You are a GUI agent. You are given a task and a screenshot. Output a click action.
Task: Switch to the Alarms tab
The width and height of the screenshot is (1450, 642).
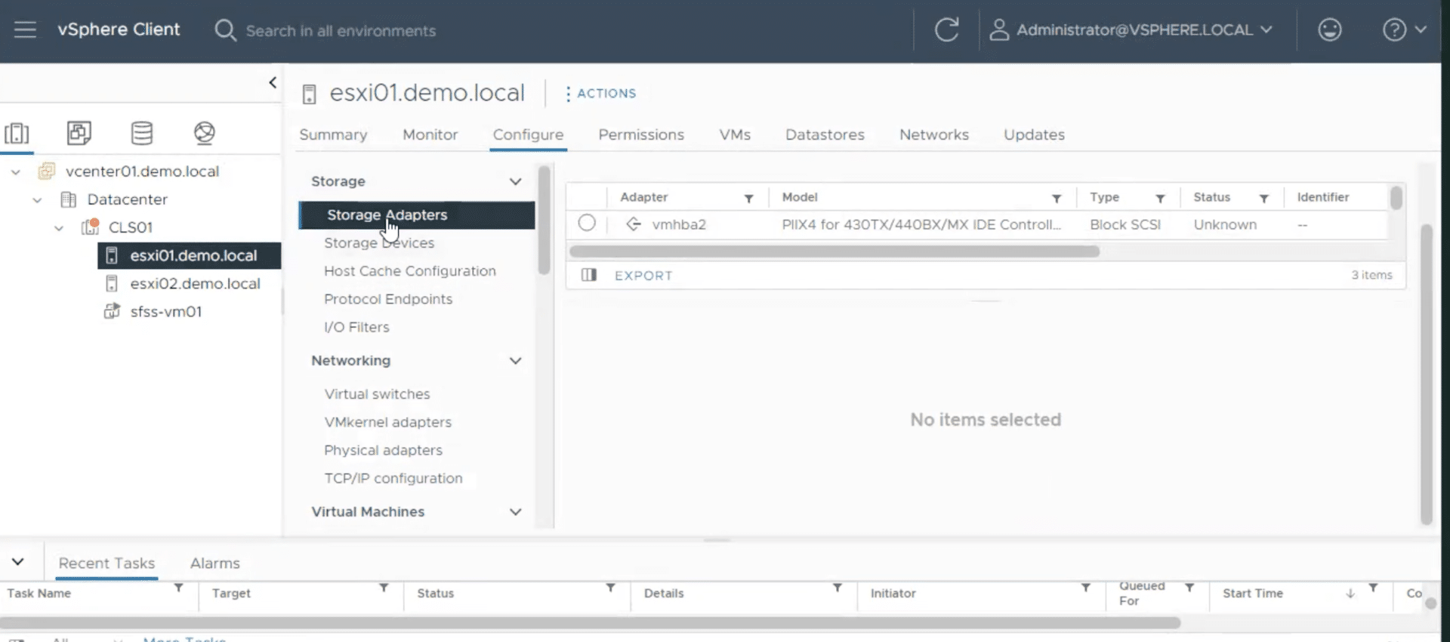pyautogui.click(x=214, y=563)
